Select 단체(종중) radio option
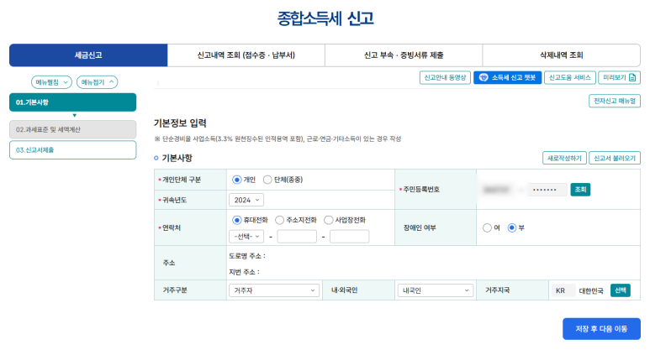This screenshot has width=650, height=350. click(x=267, y=180)
